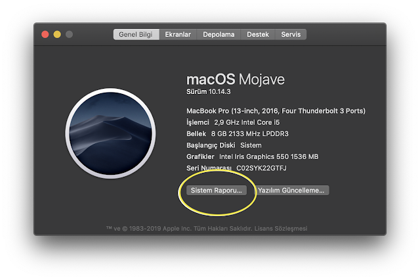The image size is (420, 280).
Task: Click the macOS Mojave desert logo
Action: pyautogui.click(x=110, y=133)
